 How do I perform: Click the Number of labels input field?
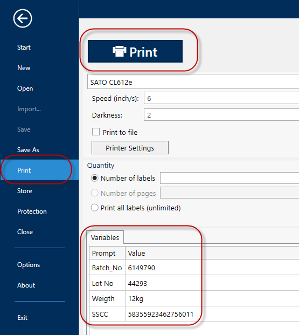coord(230,178)
